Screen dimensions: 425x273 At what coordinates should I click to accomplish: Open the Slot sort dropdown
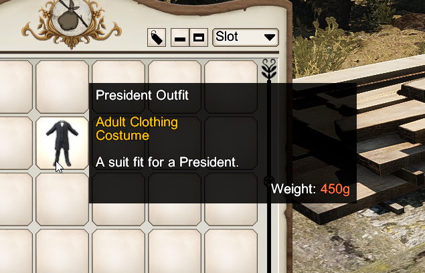pos(246,37)
